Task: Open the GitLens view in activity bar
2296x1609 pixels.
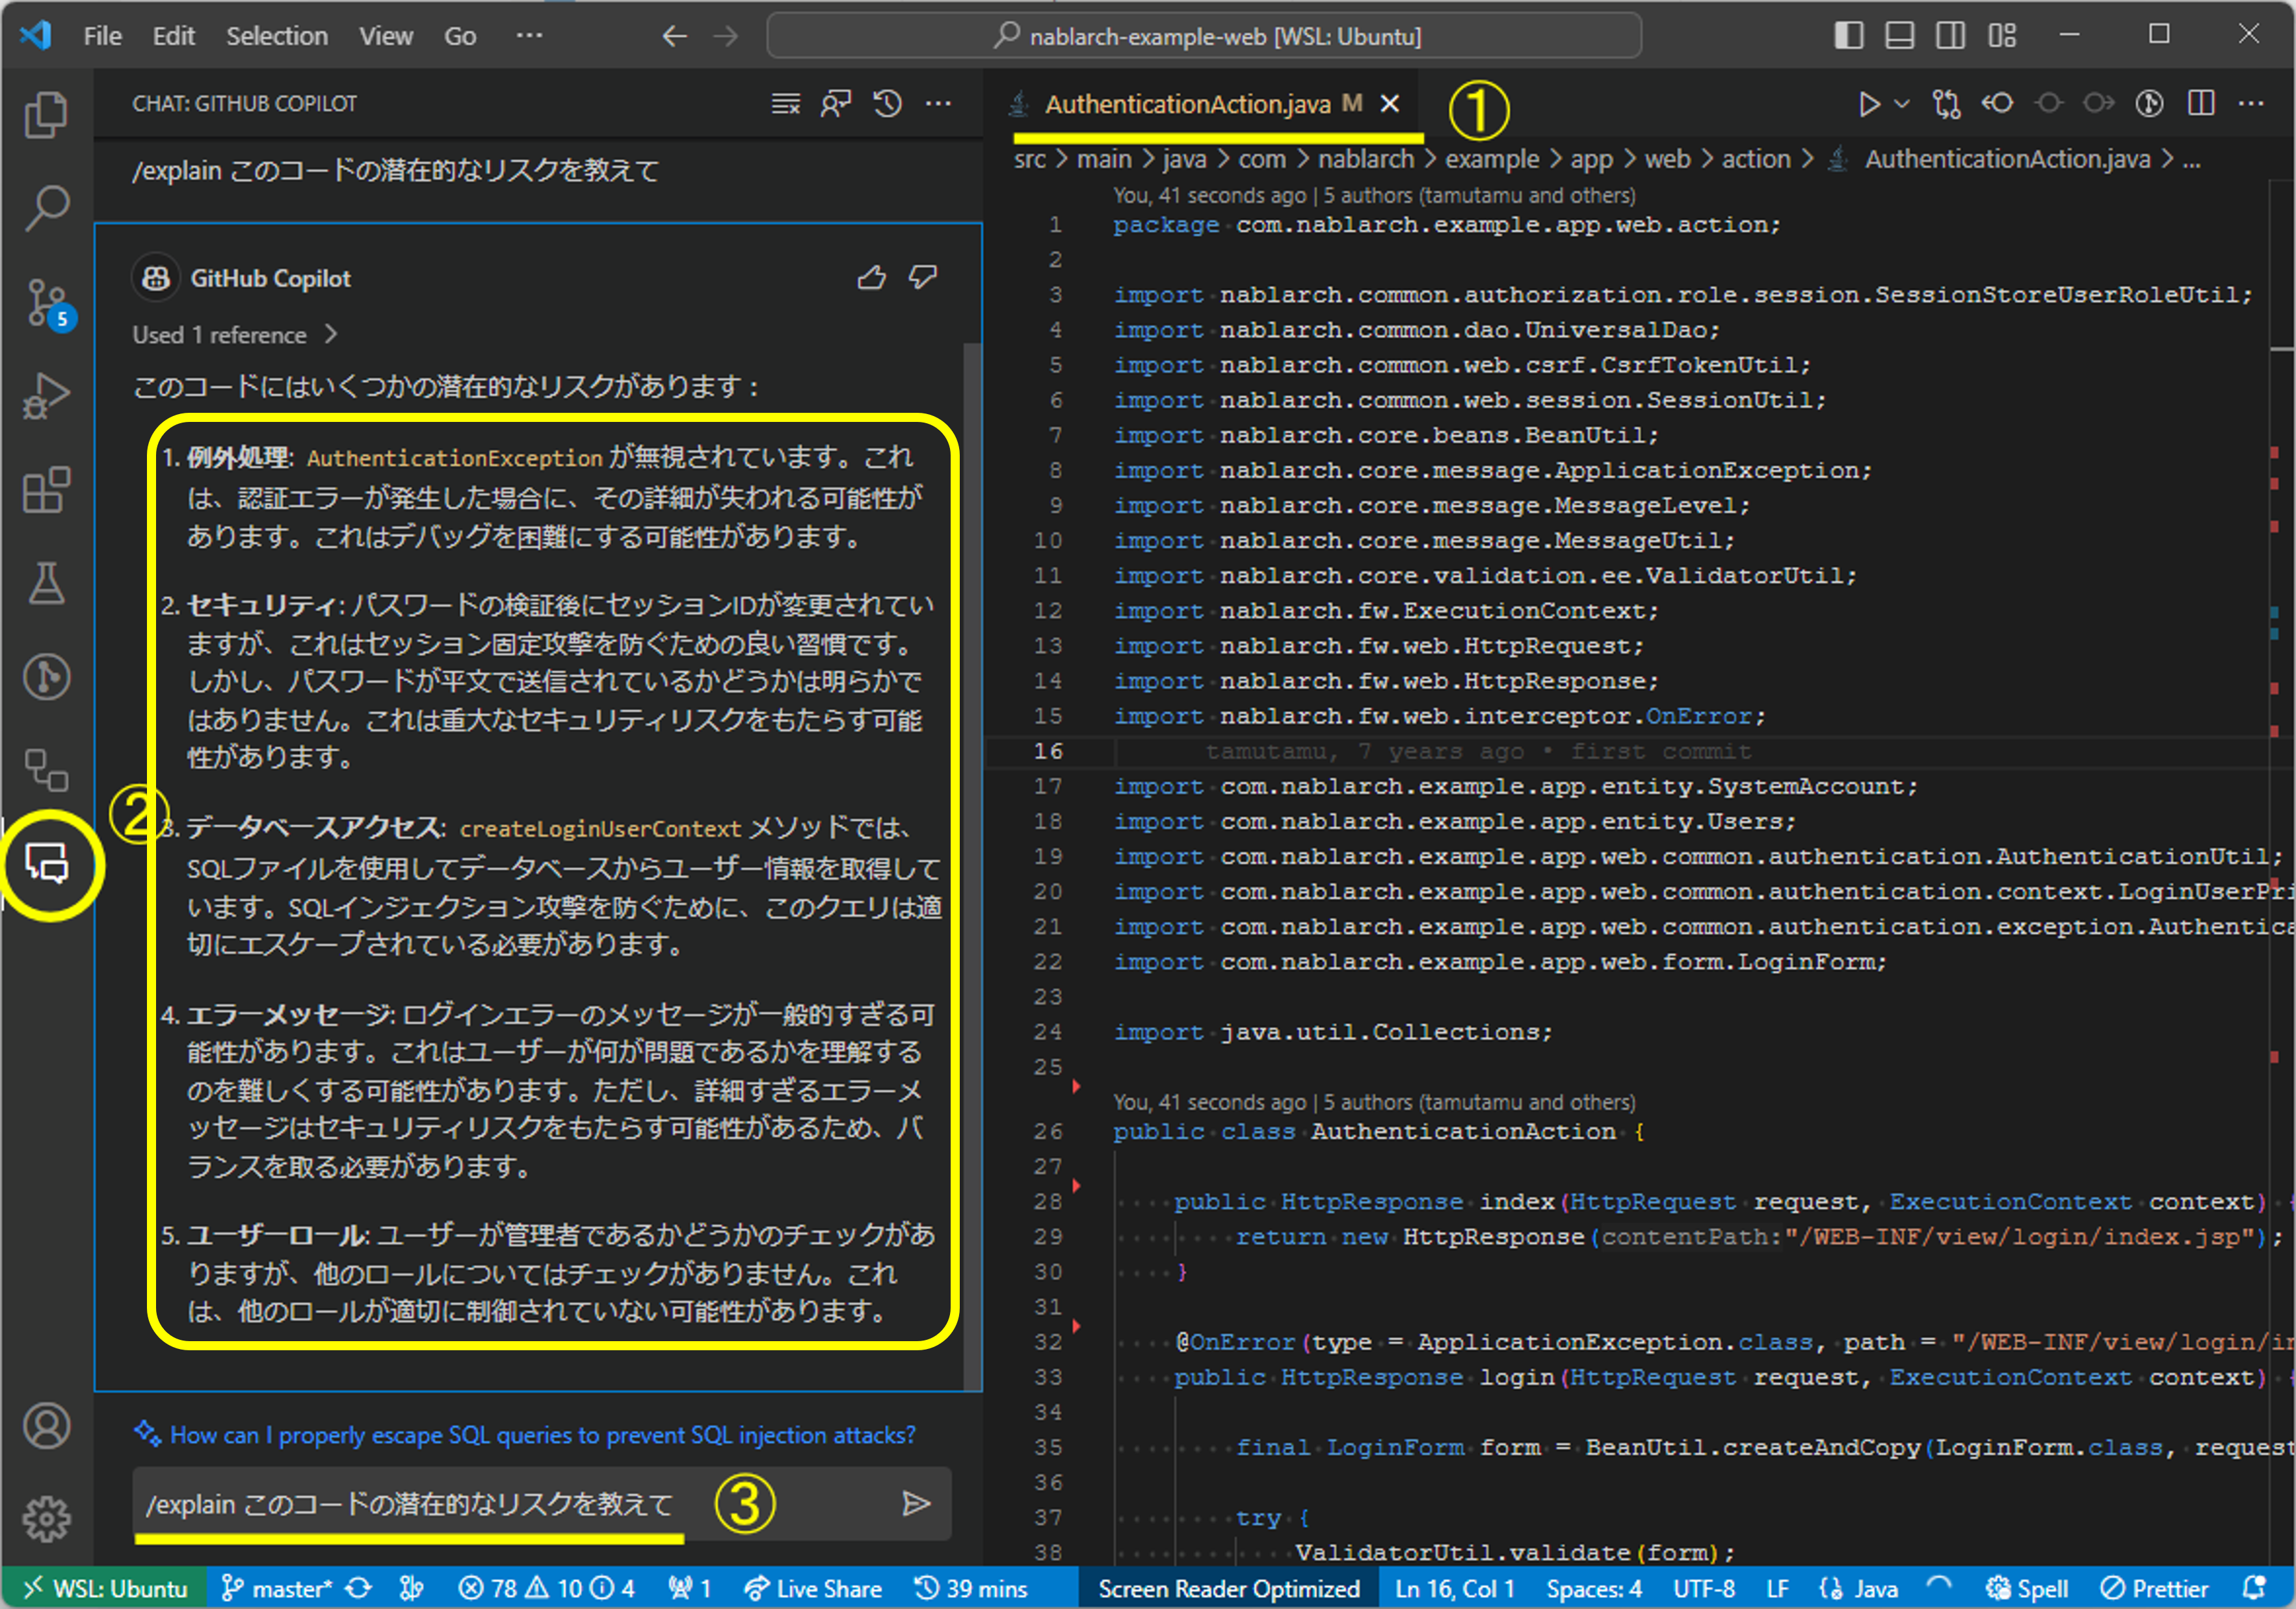Action: pyautogui.click(x=46, y=677)
